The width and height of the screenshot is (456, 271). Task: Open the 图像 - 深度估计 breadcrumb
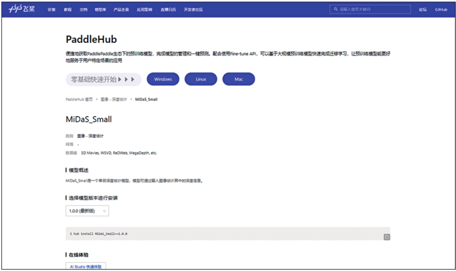[x=114, y=99]
